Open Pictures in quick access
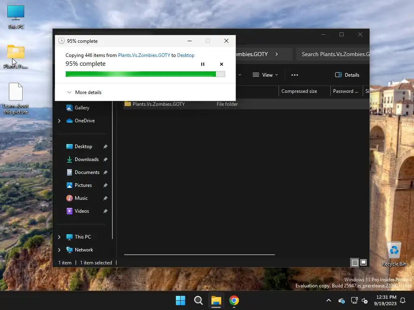This screenshot has height=310, width=414. point(83,185)
